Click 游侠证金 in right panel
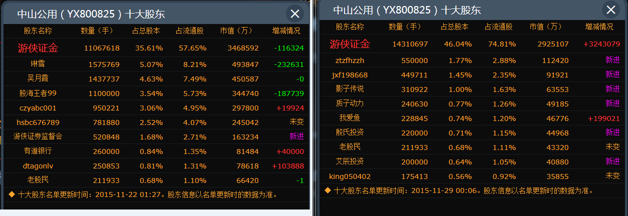The image size is (628, 216). pos(350,44)
